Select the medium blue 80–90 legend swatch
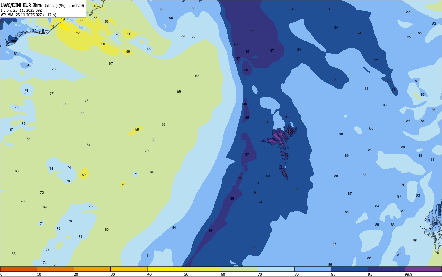Viewport: 442px width, 277px height. tap(313, 269)
